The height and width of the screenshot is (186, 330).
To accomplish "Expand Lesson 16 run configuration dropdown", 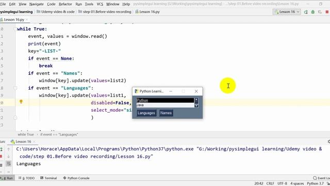I will pos(287,12).
